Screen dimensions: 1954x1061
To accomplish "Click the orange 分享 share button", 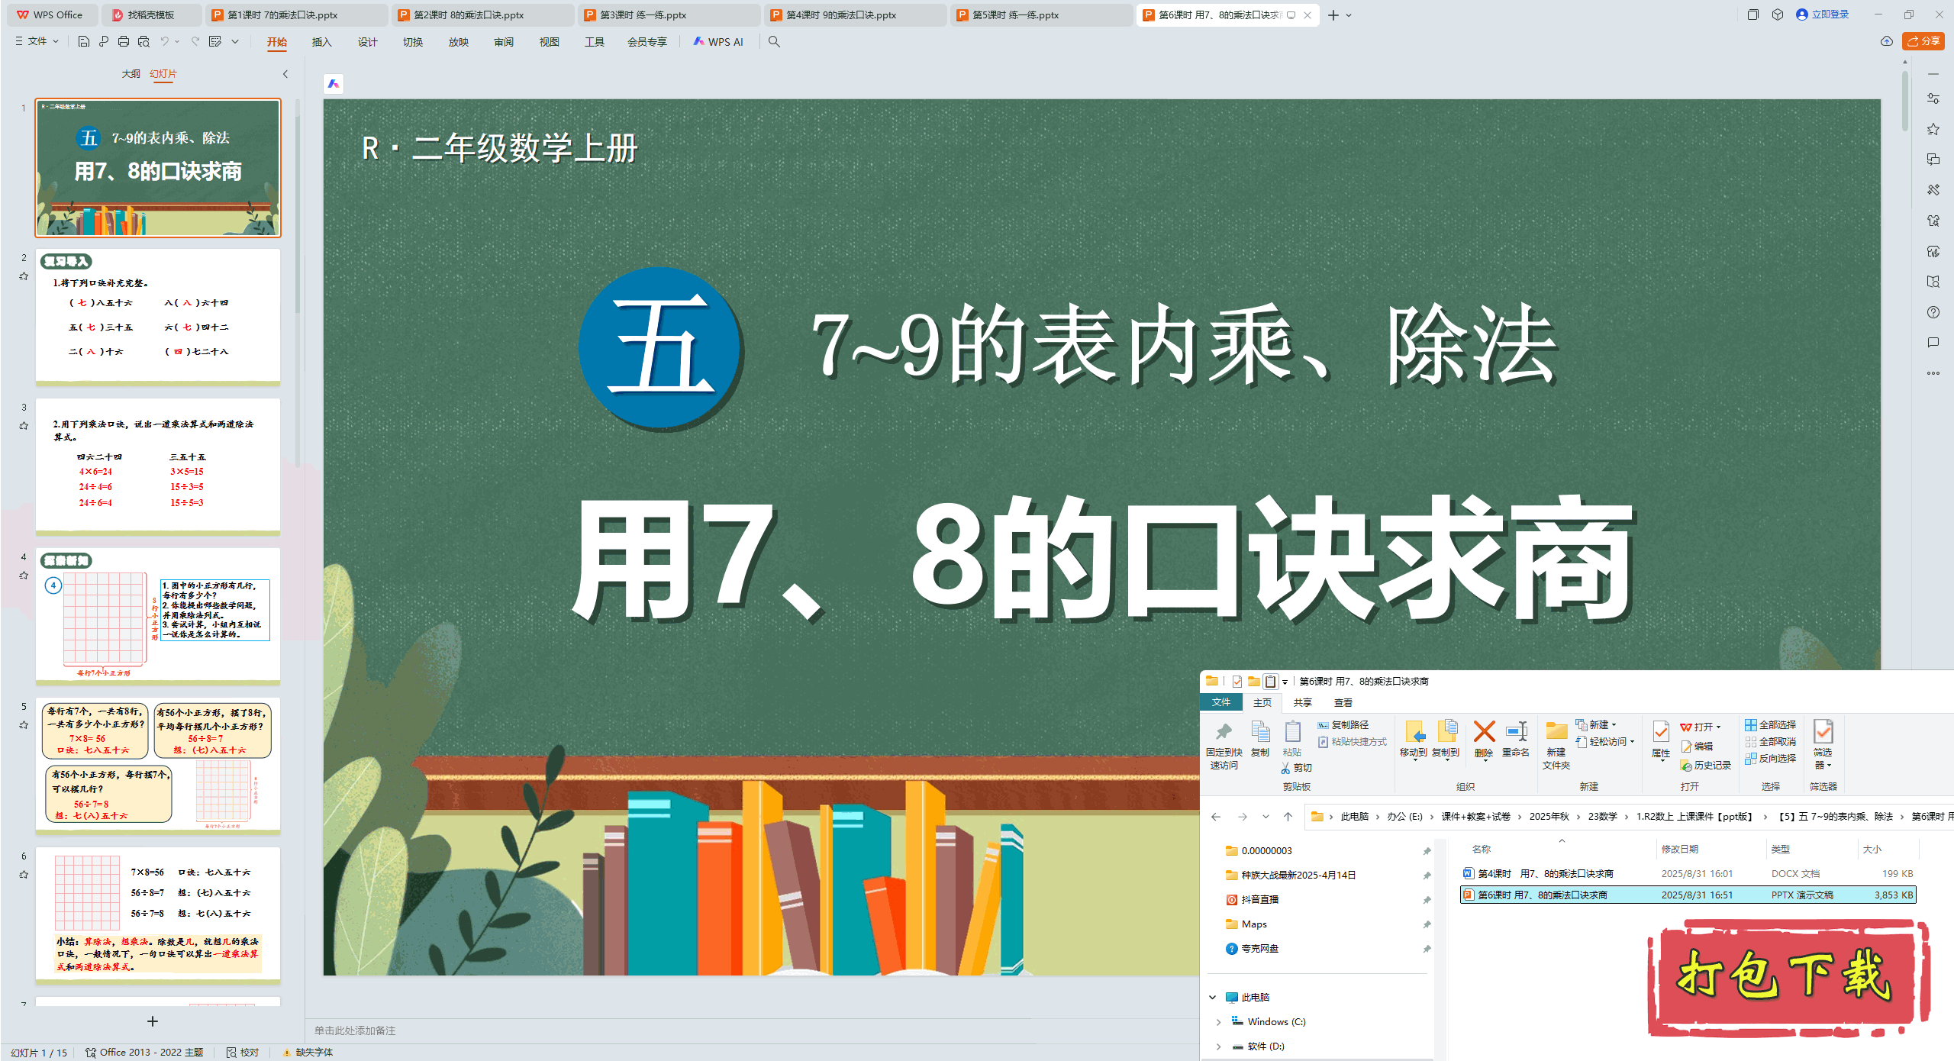I will 1923,41.
